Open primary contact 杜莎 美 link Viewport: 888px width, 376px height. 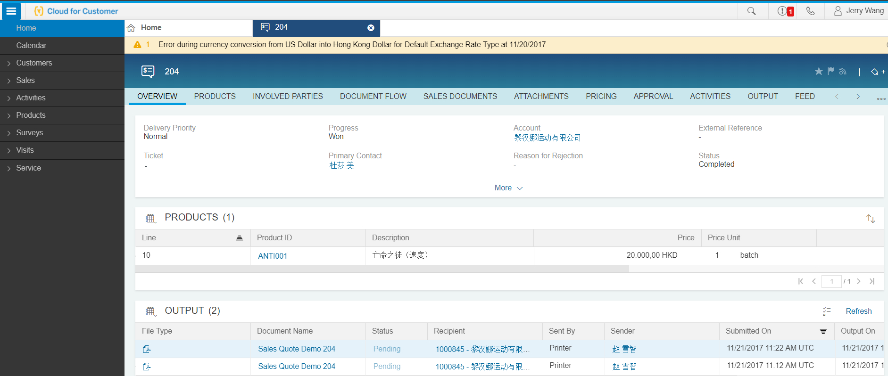(341, 165)
